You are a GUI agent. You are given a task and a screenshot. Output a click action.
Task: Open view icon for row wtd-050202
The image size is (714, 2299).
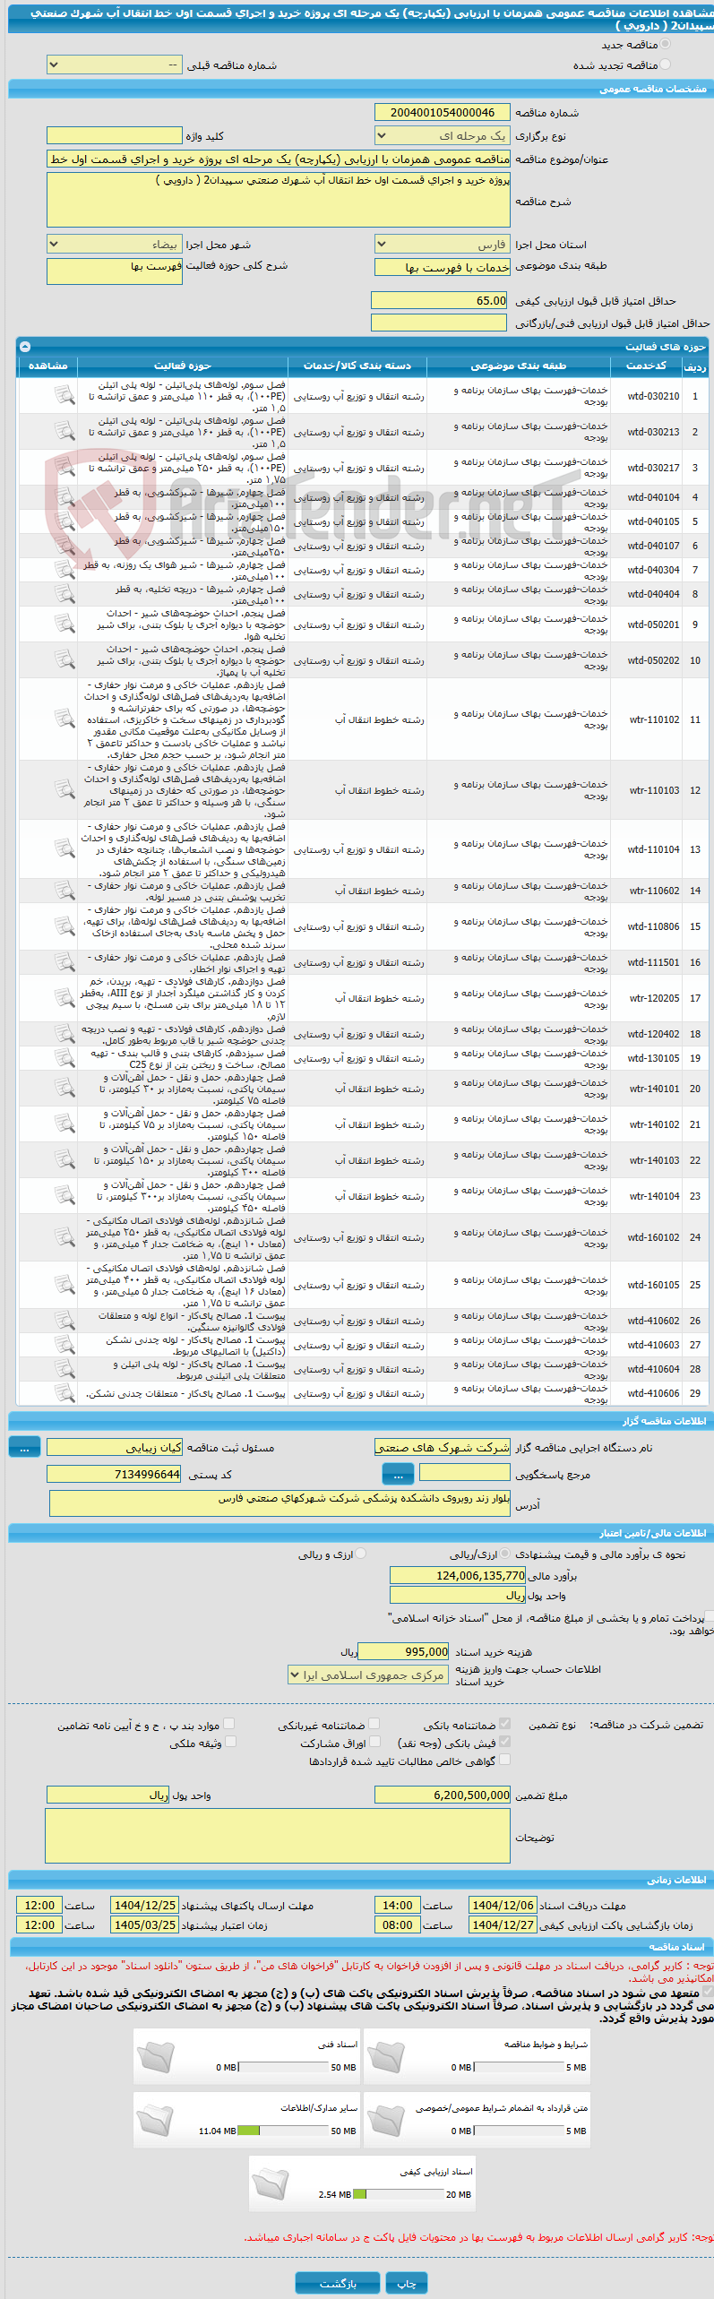pos(65,659)
